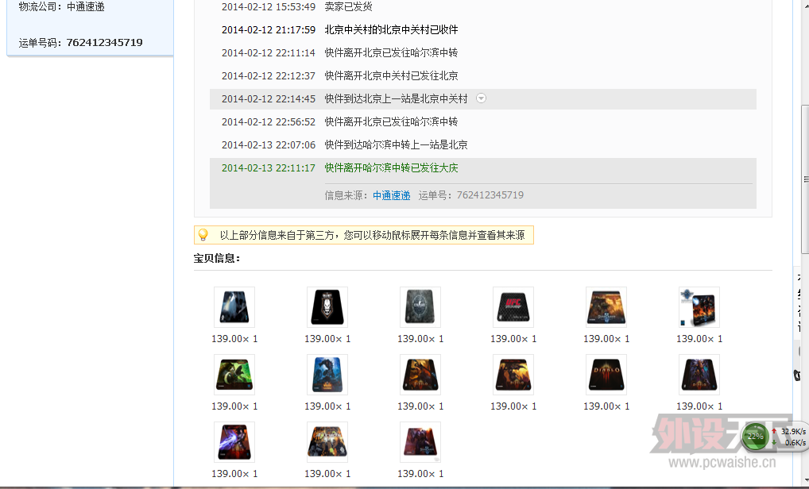Click the 2014-02-13 22:11:17 timestamp

(269, 168)
